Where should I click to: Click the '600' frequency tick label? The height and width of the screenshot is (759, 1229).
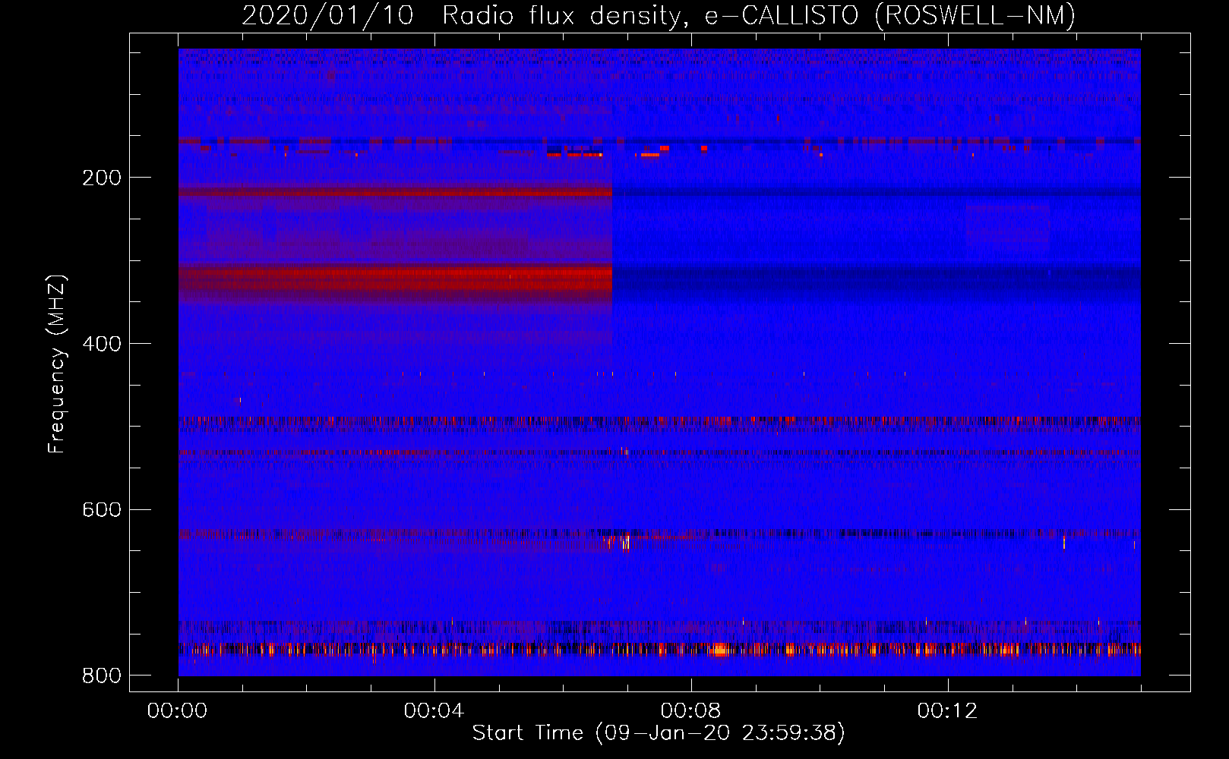(102, 510)
